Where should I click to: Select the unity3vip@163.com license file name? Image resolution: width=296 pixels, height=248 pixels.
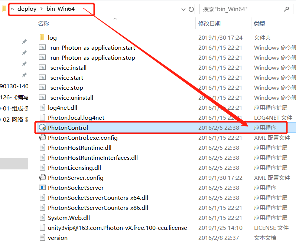pyautogui.click(x=117, y=228)
